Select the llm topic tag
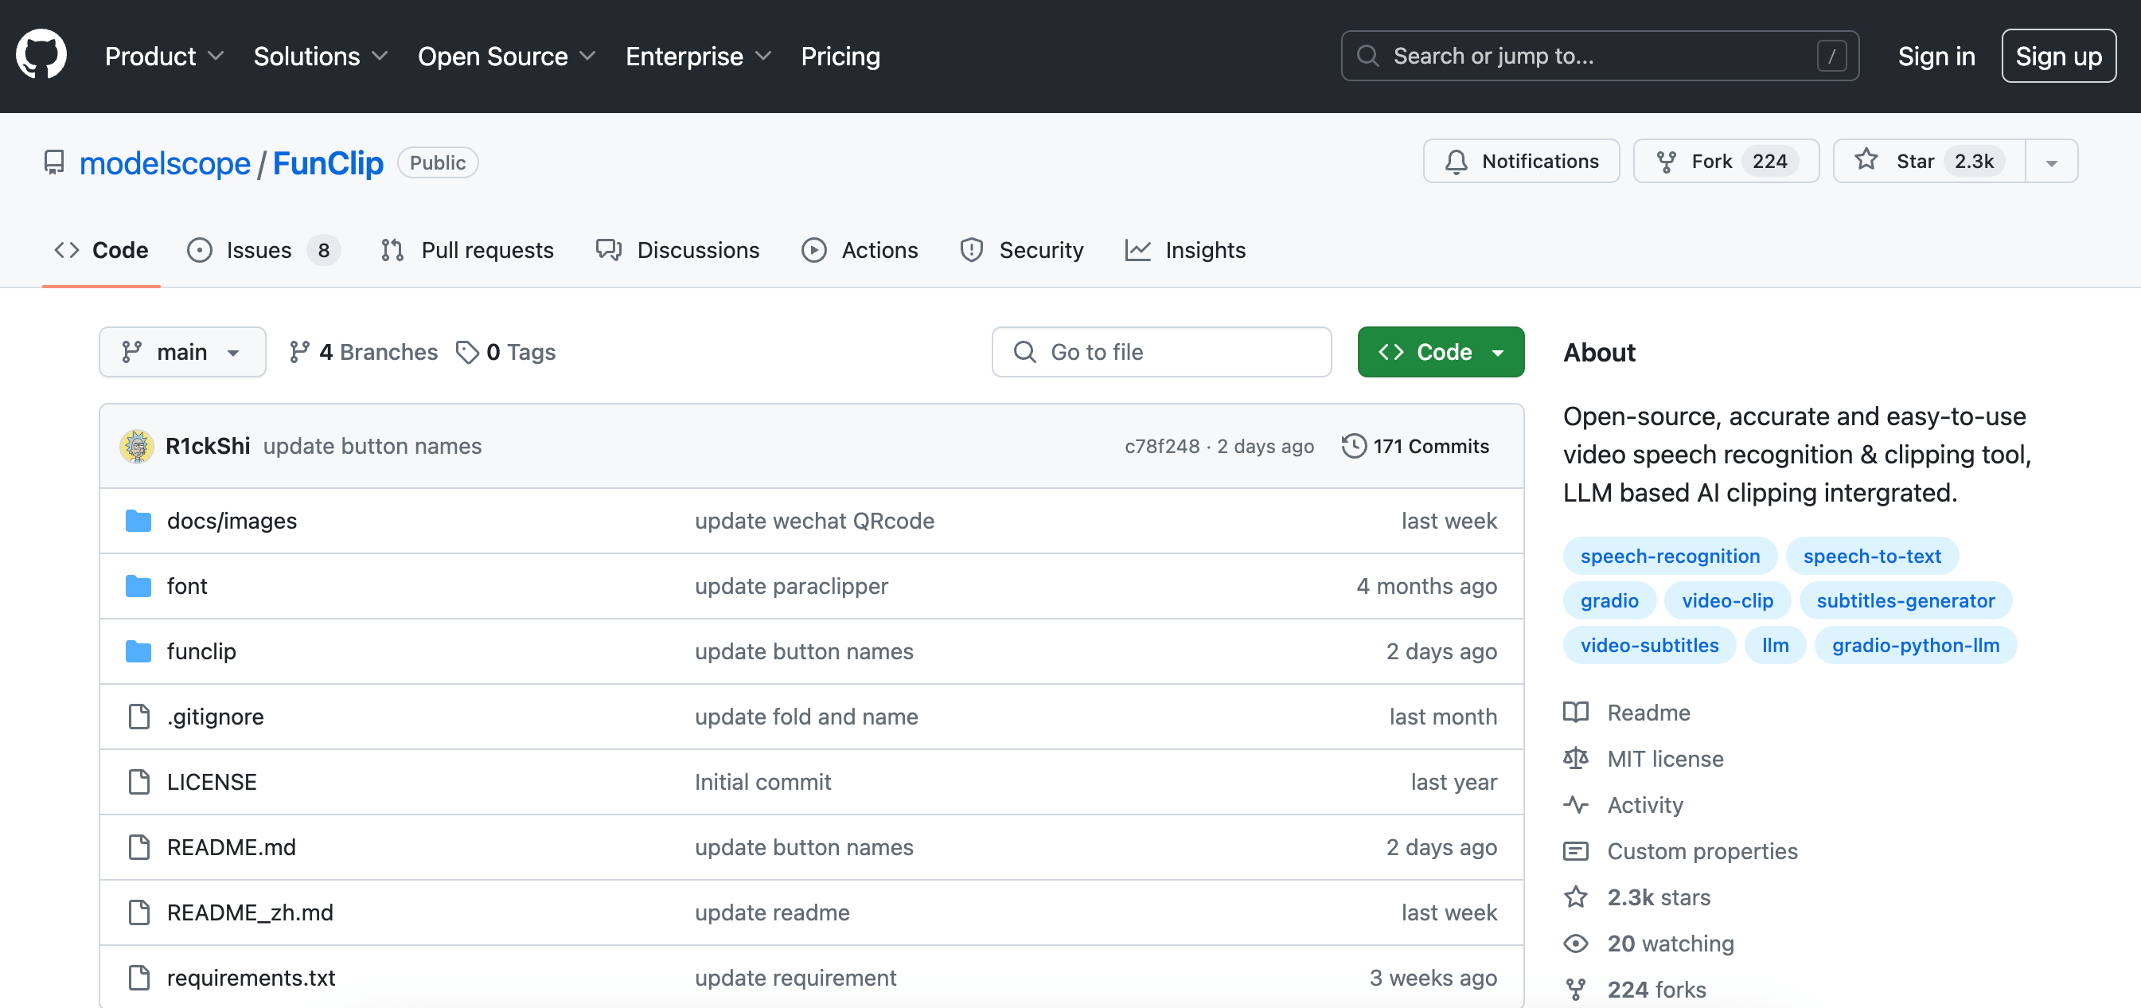 pyautogui.click(x=1774, y=646)
